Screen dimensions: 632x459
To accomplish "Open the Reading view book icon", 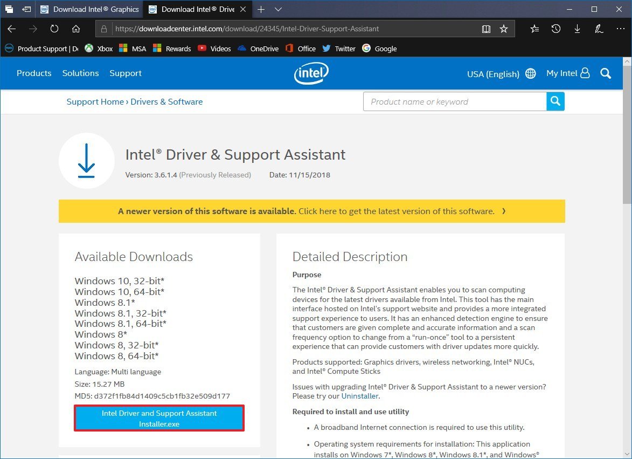I will (x=486, y=29).
